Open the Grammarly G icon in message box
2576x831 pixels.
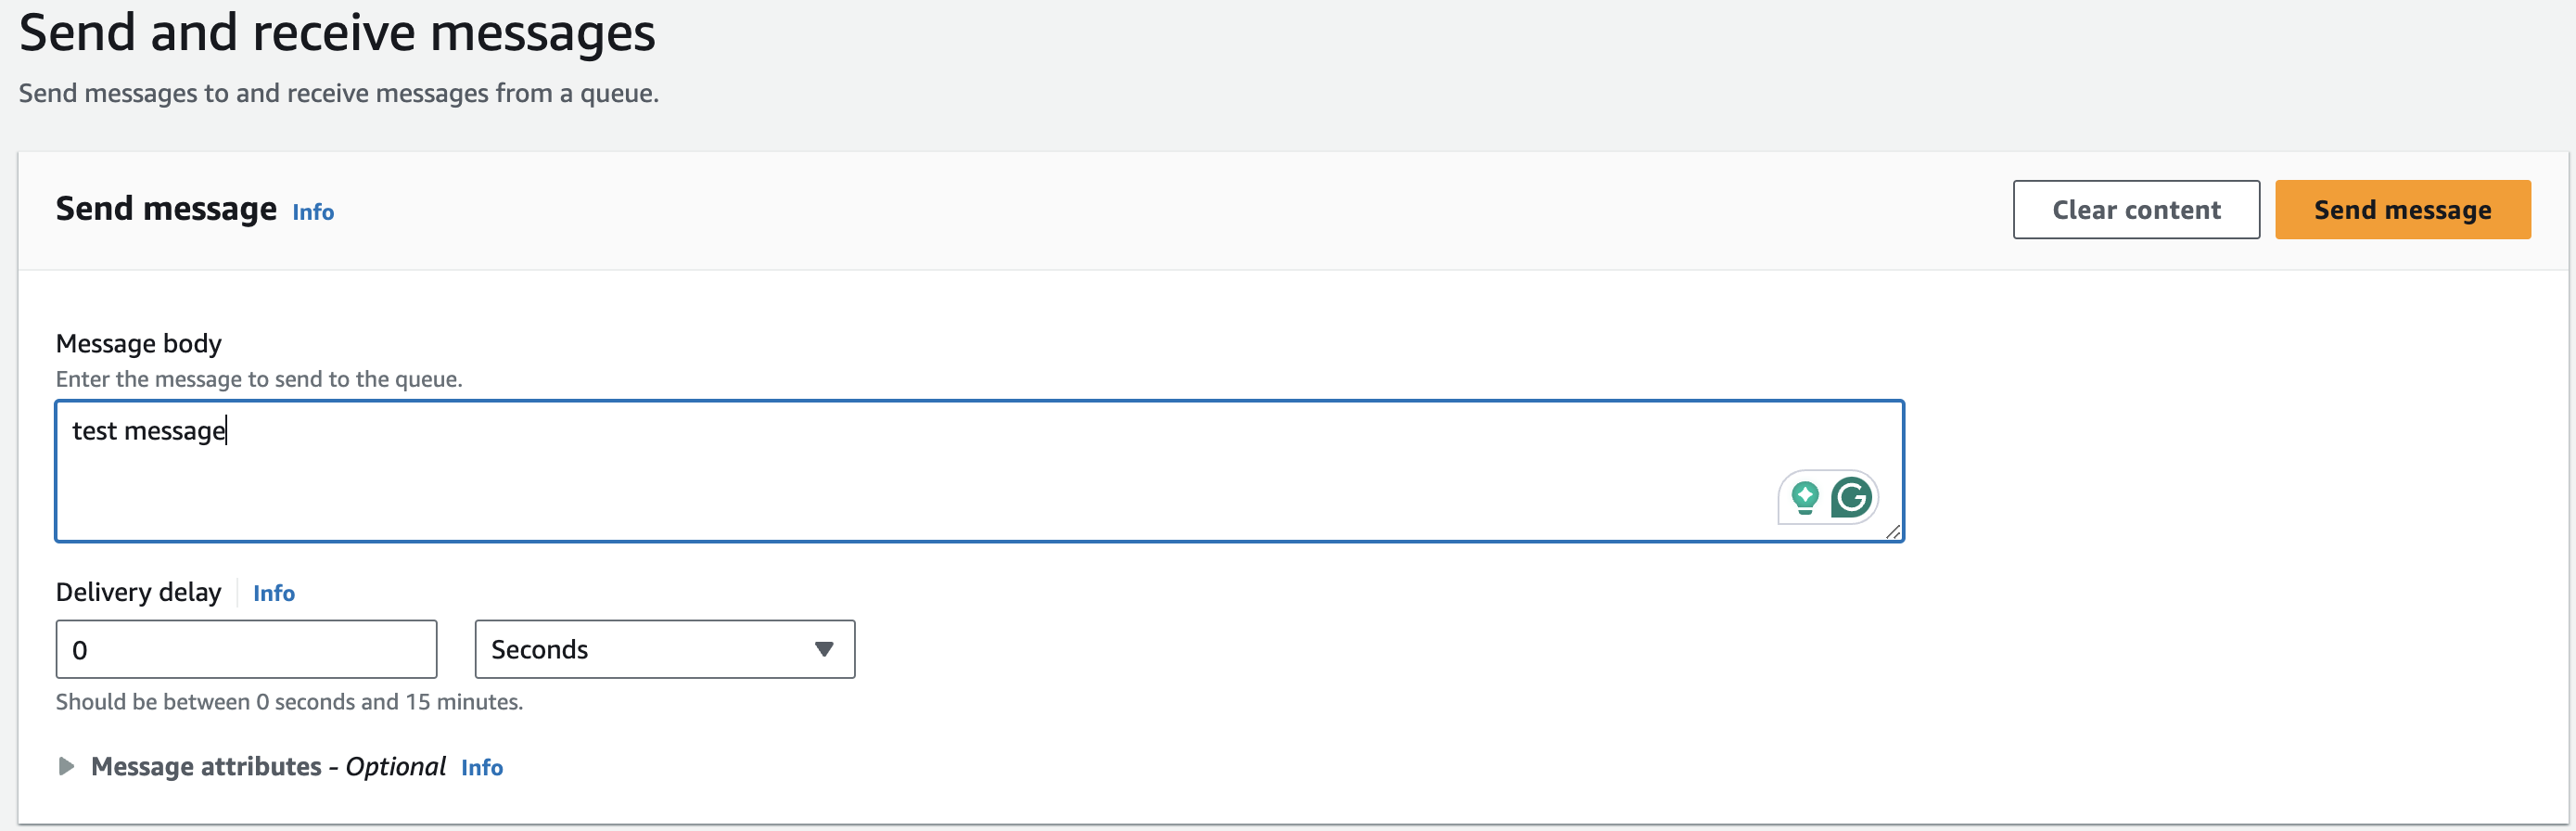click(1851, 497)
